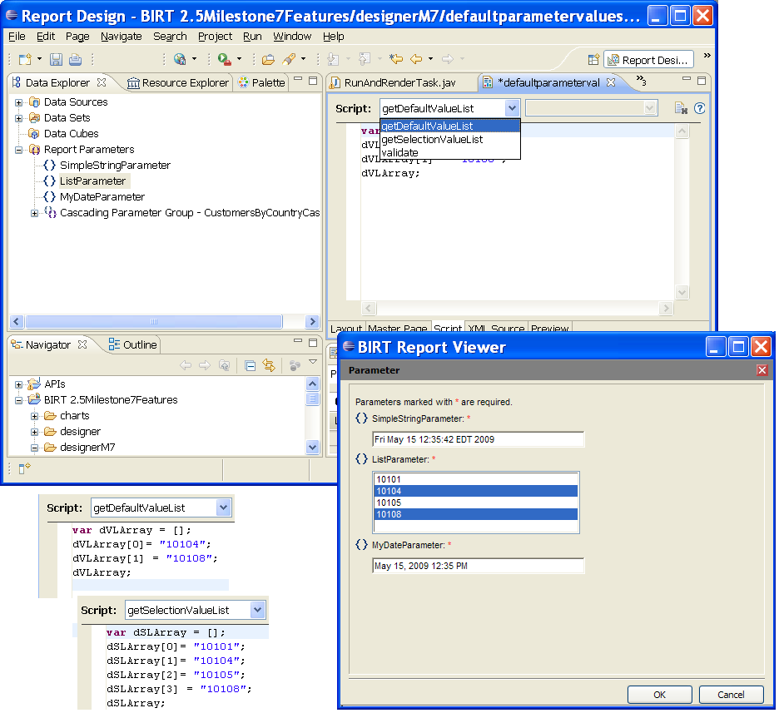
Task: Click the OK button in Parameter dialog
Action: 659,695
